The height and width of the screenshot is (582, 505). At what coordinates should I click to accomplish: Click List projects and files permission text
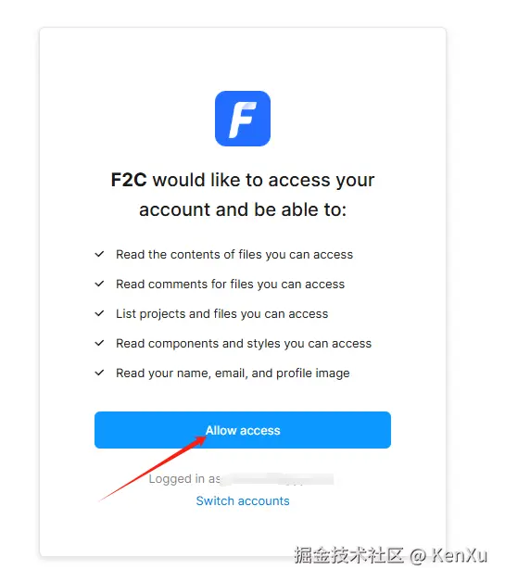coord(221,314)
